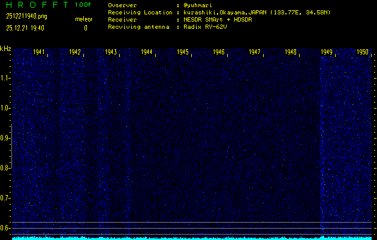Click the 25.12.21 19:40 timestamp
This screenshot has height=240, width=377.
[24, 28]
